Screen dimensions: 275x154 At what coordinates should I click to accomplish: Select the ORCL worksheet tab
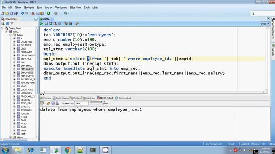pyautogui.click(x=46, y=19)
